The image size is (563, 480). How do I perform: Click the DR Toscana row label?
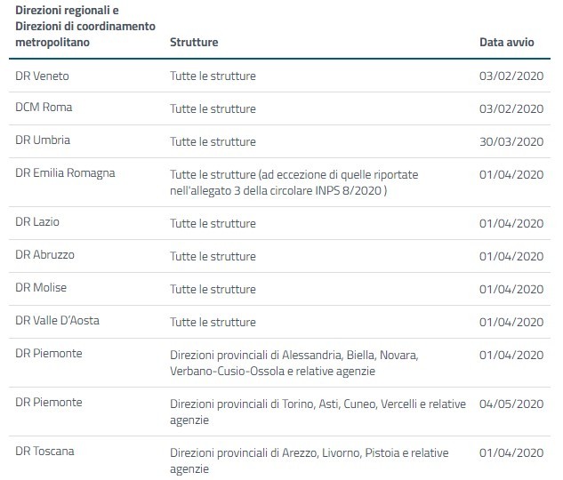coord(44,452)
